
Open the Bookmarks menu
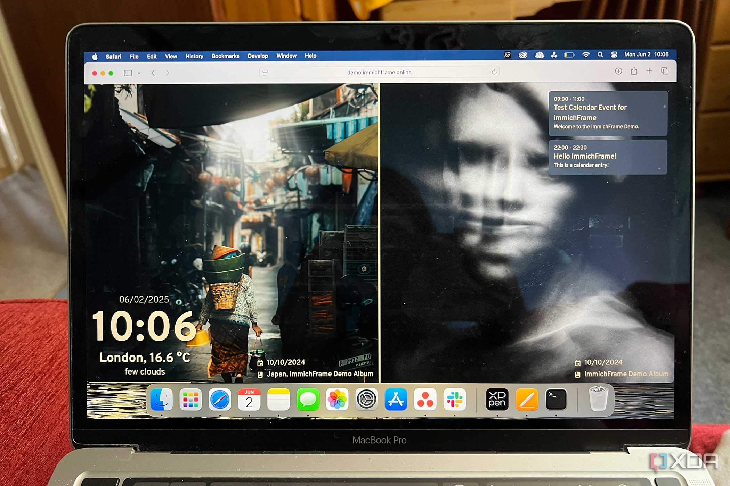[225, 56]
